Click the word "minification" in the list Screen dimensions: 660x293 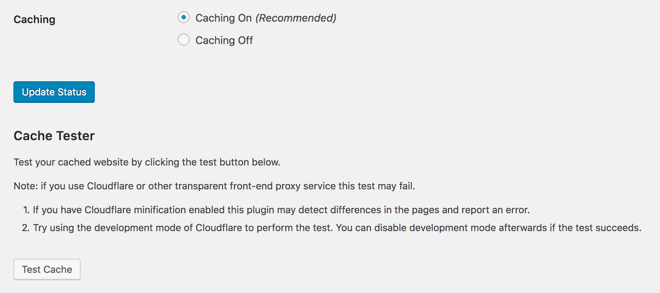point(160,210)
